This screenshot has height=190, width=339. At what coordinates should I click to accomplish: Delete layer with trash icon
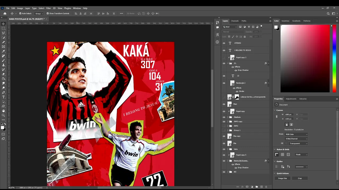pyautogui.click(x=266, y=187)
